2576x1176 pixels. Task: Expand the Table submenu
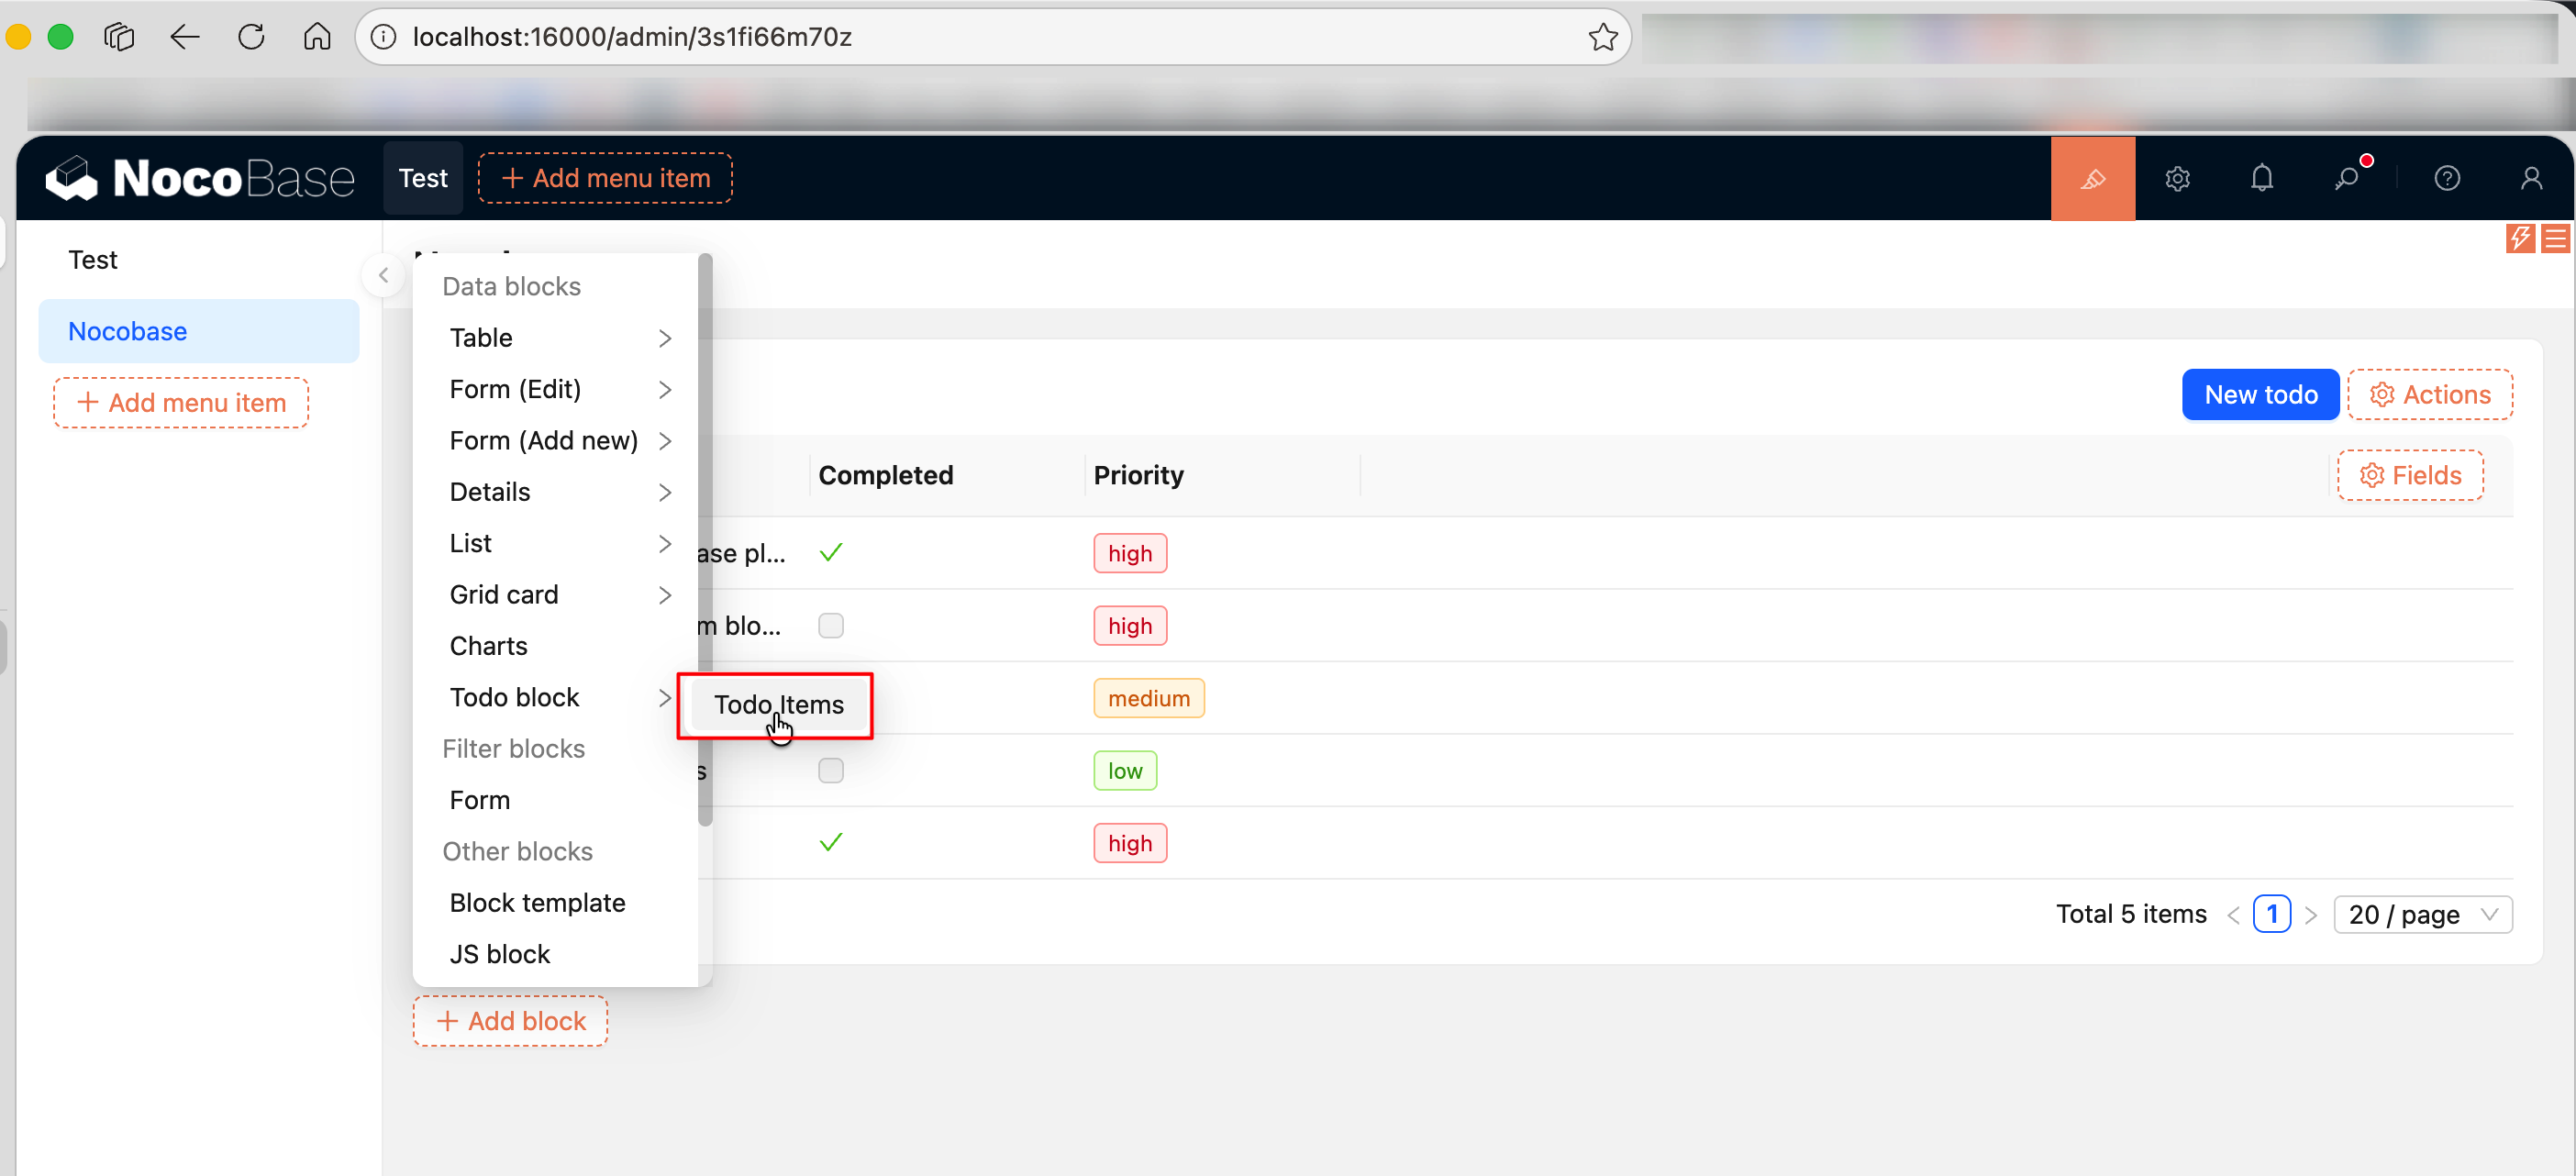(x=560, y=338)
